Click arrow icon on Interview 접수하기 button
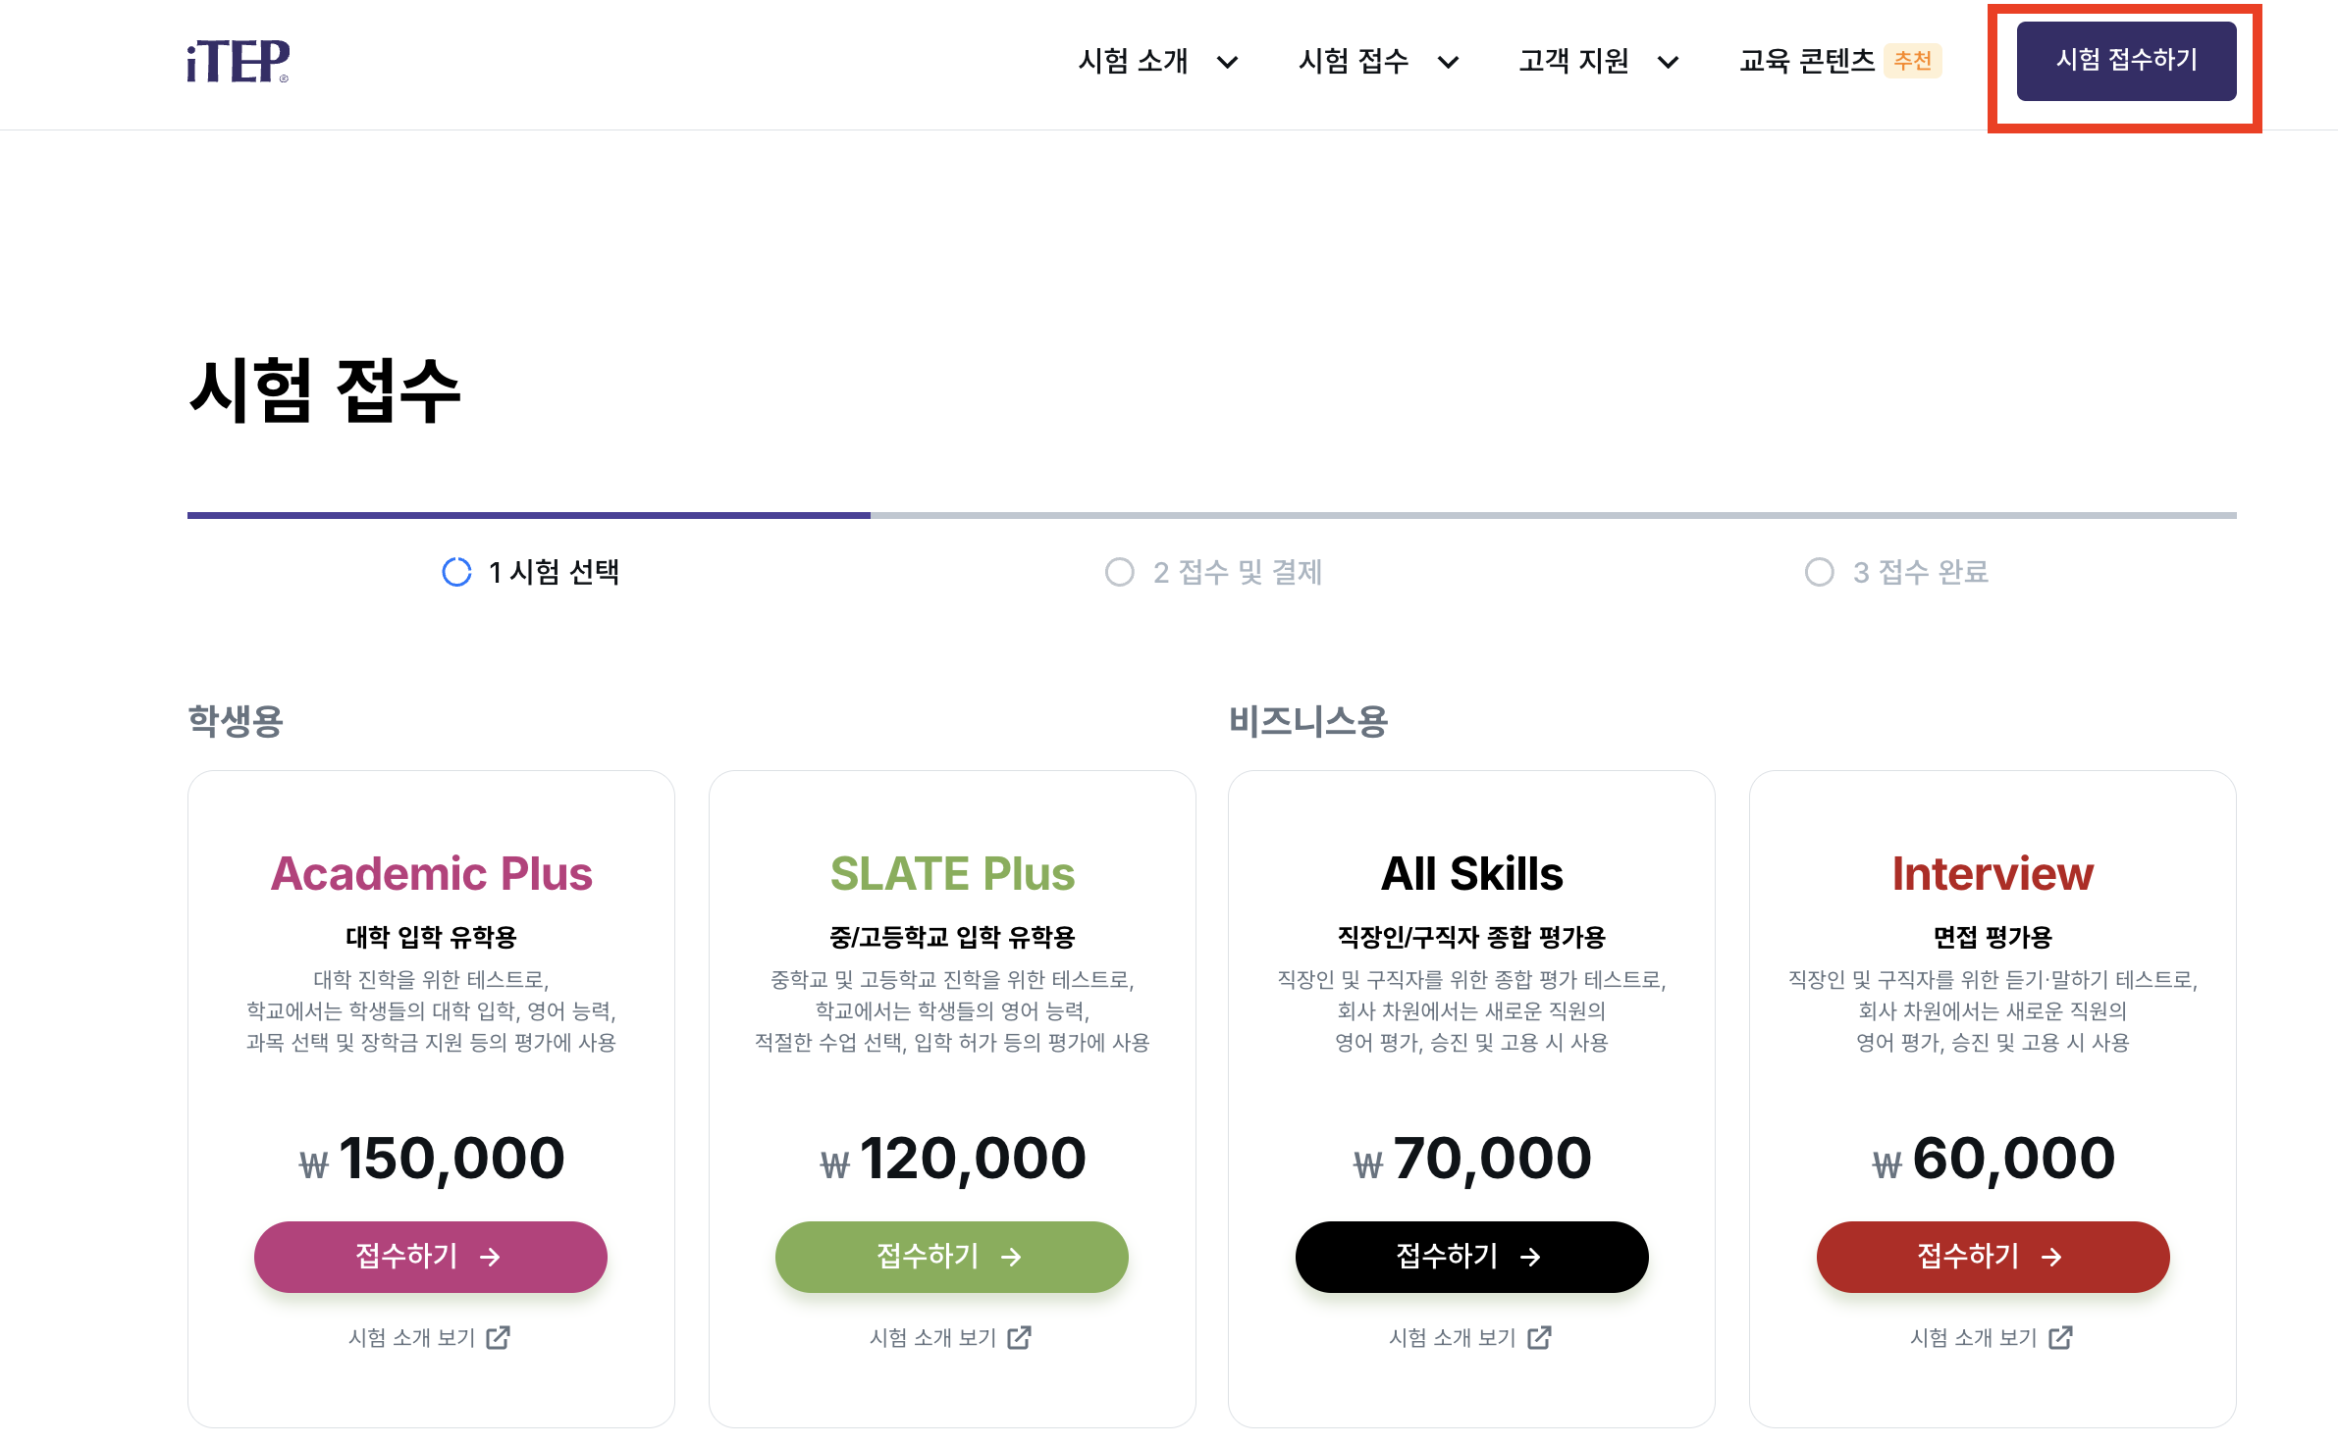Image resolution: width=2338 pixels, height=1446 pixels. pos(2051,1257)
